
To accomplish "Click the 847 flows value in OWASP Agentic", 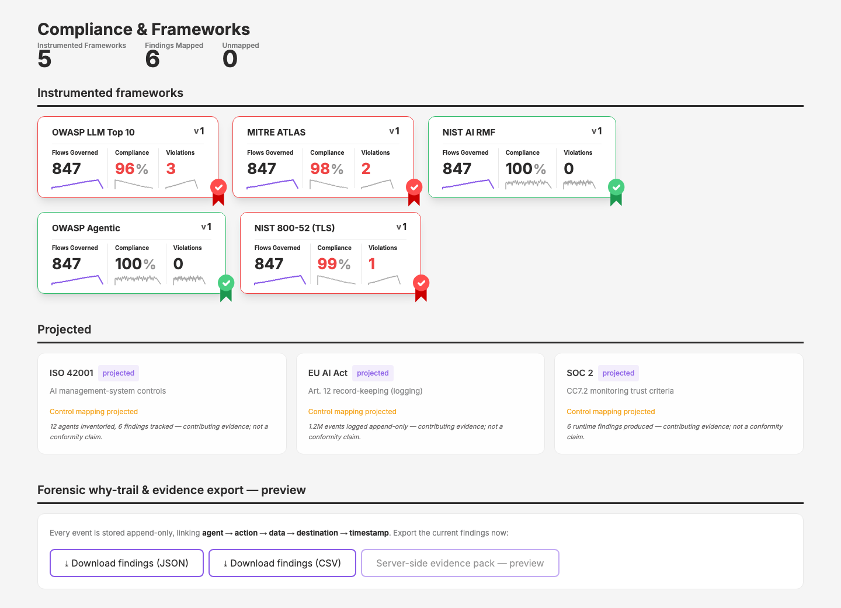I will click(x=67, y=264).
